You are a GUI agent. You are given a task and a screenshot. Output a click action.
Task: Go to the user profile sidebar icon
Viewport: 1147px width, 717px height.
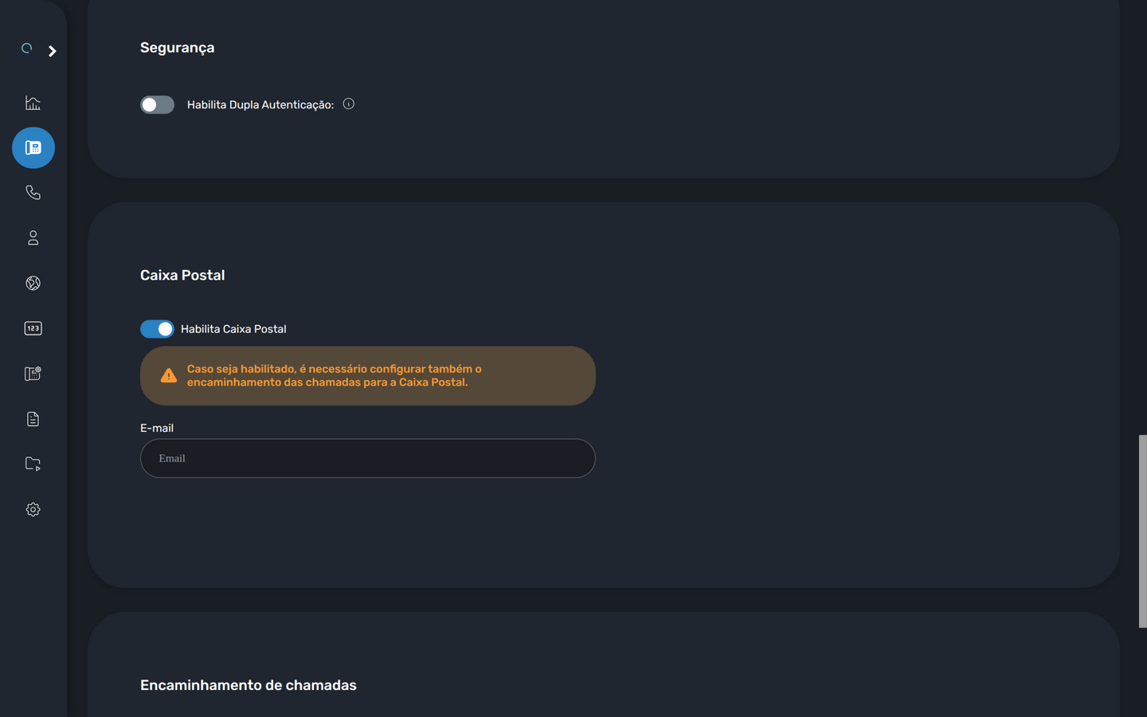point(33,238)
